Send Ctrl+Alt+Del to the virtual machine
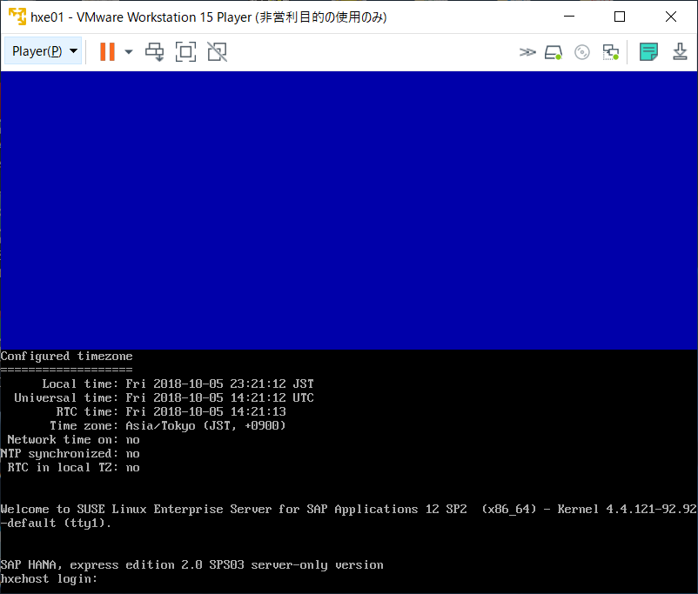The image size is (698, 594). tap(155, 51)
